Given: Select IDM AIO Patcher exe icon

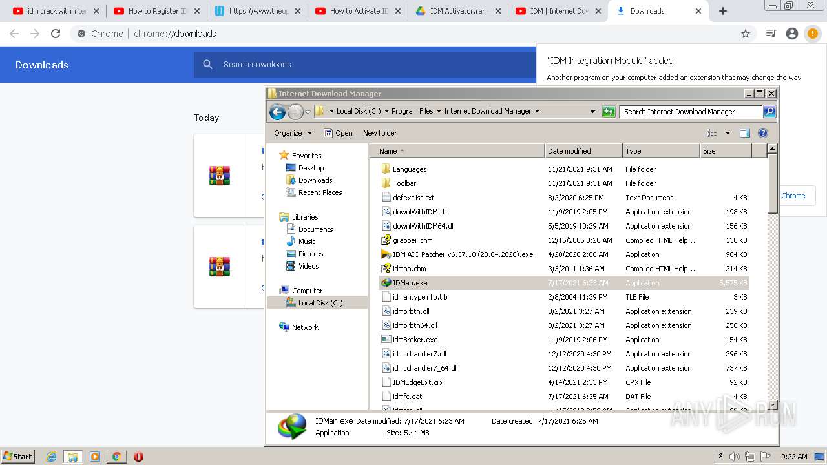Looking at the screenshot, I should point(386,254).
